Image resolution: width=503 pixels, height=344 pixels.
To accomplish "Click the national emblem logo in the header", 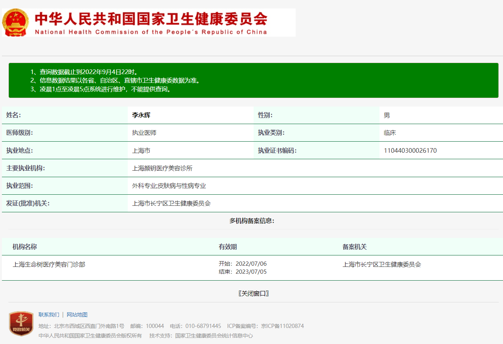I will tap(15, 23).
